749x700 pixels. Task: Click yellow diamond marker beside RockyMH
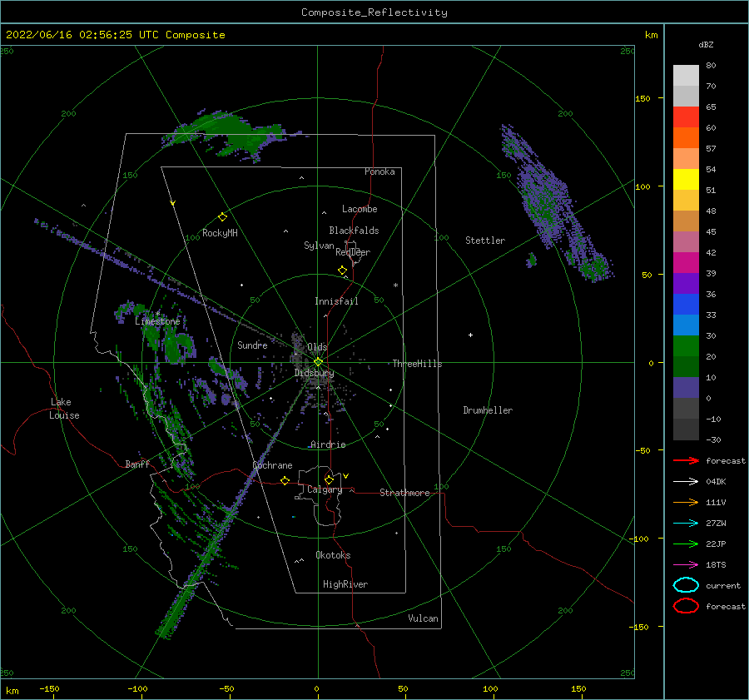tap(222, 217)
